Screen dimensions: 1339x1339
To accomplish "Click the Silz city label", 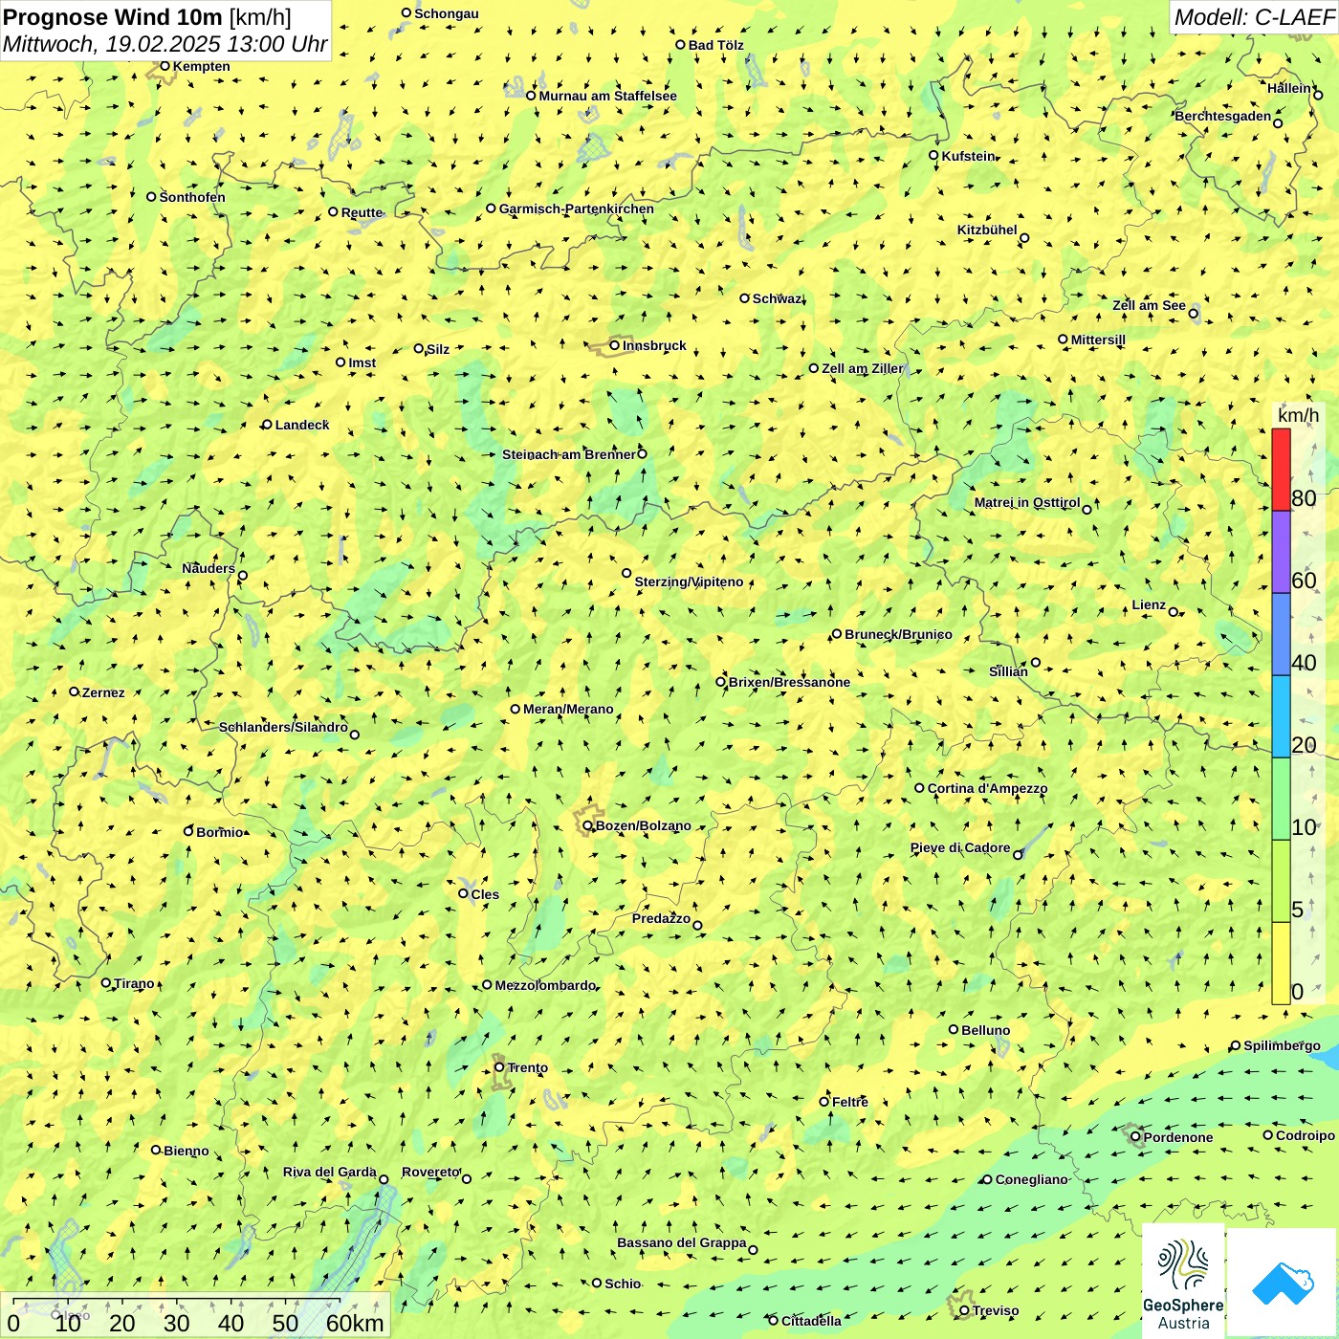I will coord(438,349).
